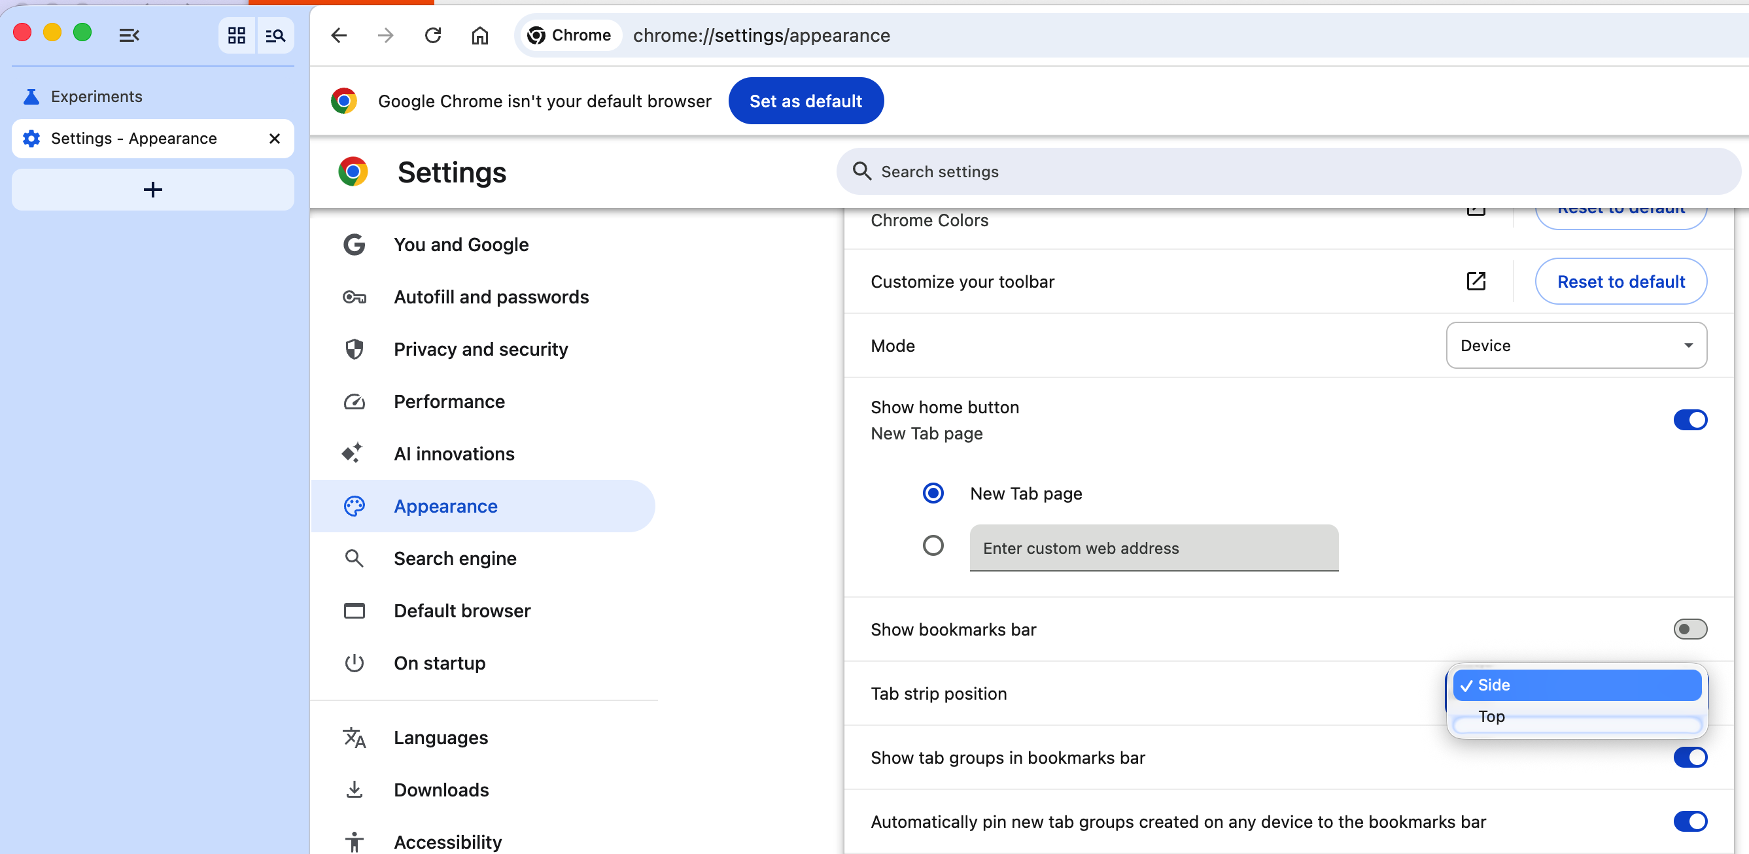Turn off Show home button toggle
This screenshot has height=854, width=1749.
(x=1689, y=420)
